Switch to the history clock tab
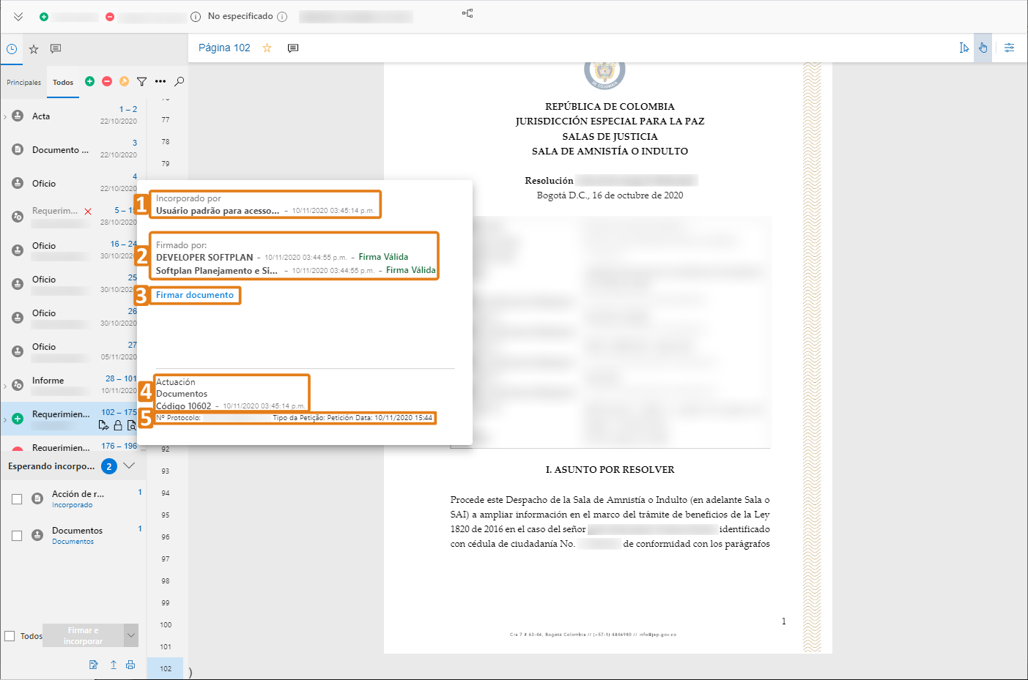 (12, 49)
